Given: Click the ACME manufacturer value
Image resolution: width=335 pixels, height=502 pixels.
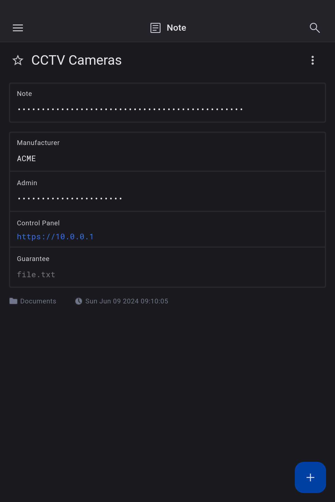Looking at the screenshot, I should tap(27, 159).
